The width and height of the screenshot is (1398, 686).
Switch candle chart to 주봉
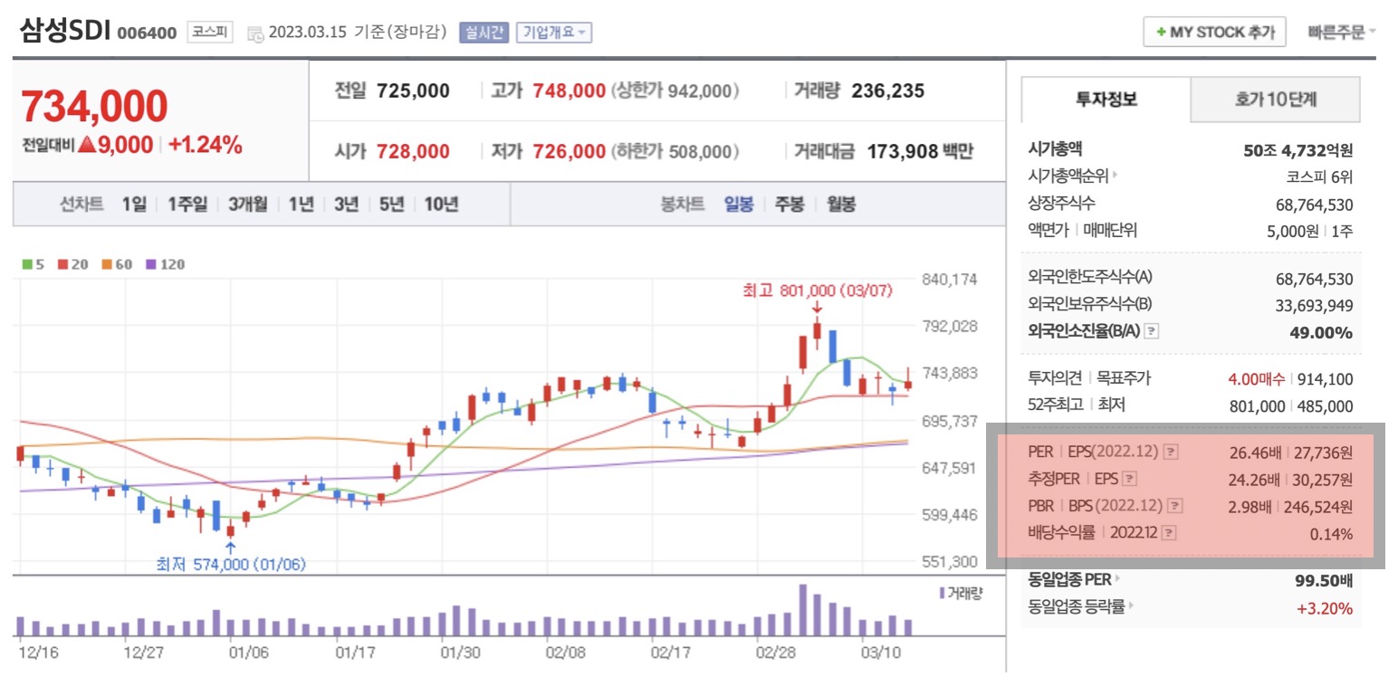coord(790,205)
